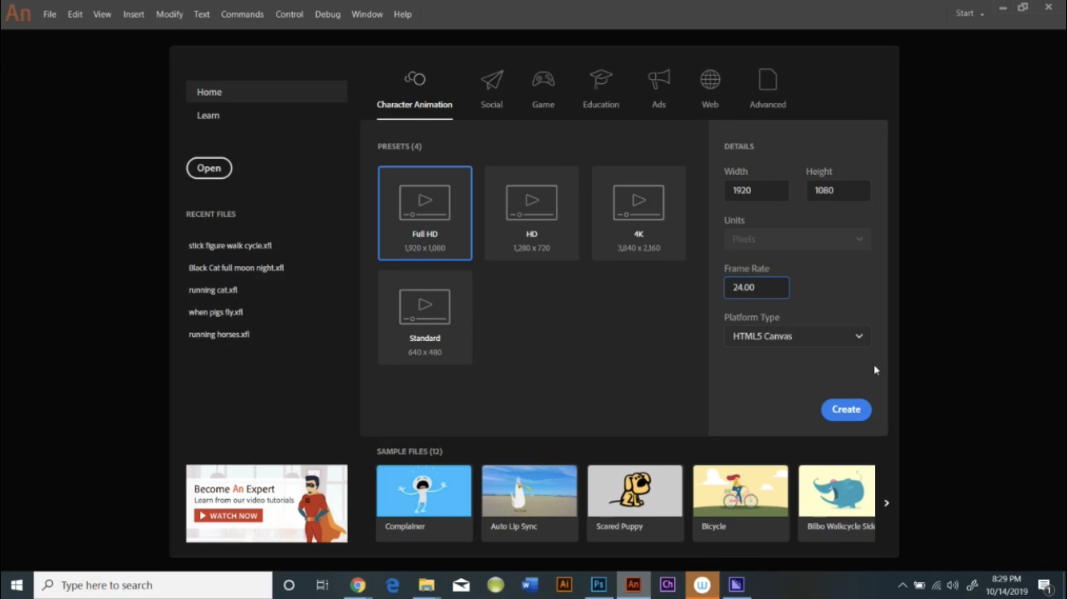Launch Microsoft Edge from the taskbar
The height and width of the screenshot is (599, 1067).
coord(393,585)
